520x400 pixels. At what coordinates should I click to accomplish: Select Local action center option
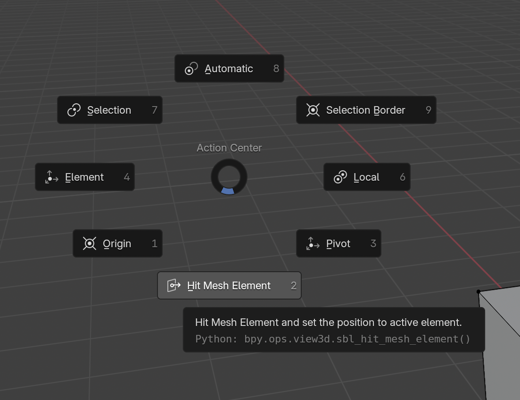(367, 177)
